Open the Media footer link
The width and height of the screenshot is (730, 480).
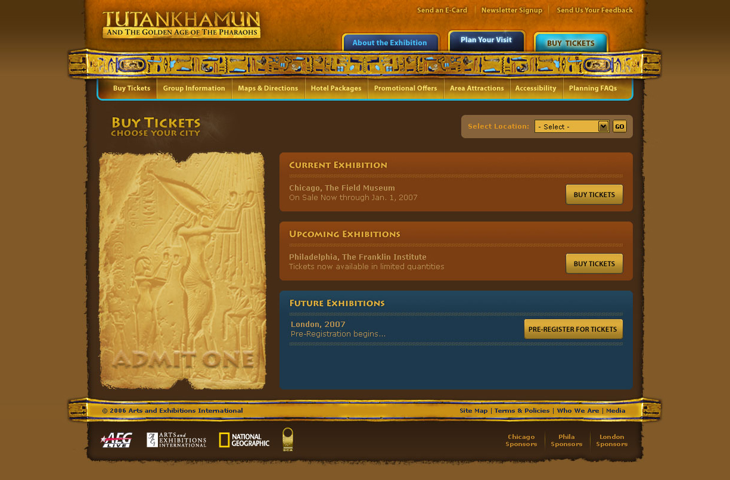[x=616, y=411]
